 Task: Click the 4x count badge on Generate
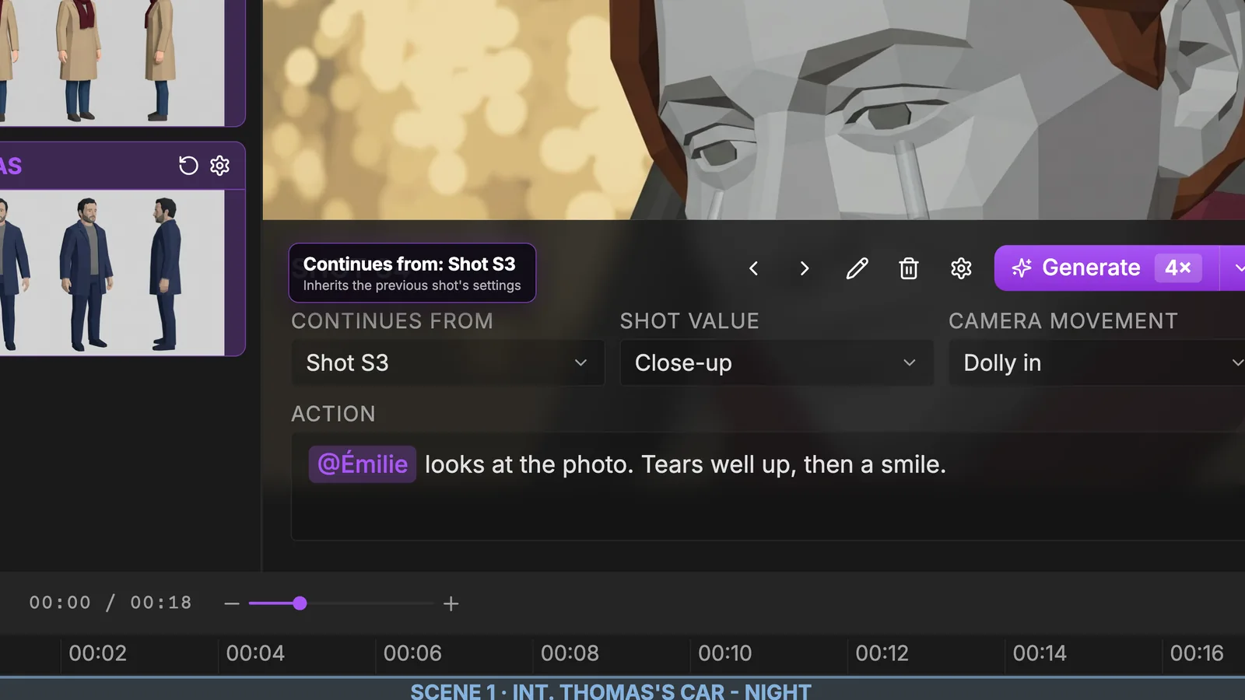coord(1178,268)
